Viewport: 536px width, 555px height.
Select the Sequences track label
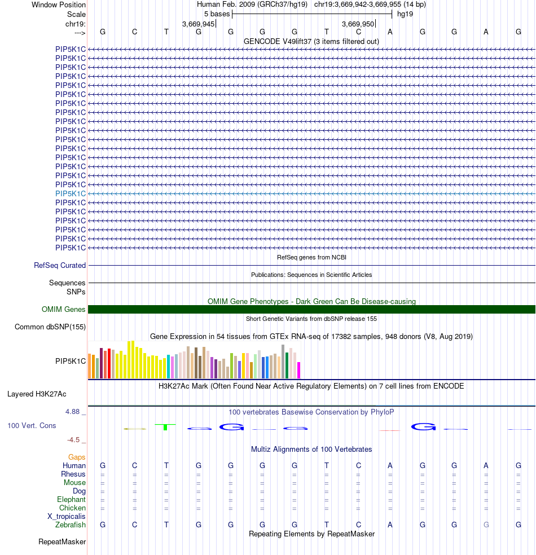point(67,283)
